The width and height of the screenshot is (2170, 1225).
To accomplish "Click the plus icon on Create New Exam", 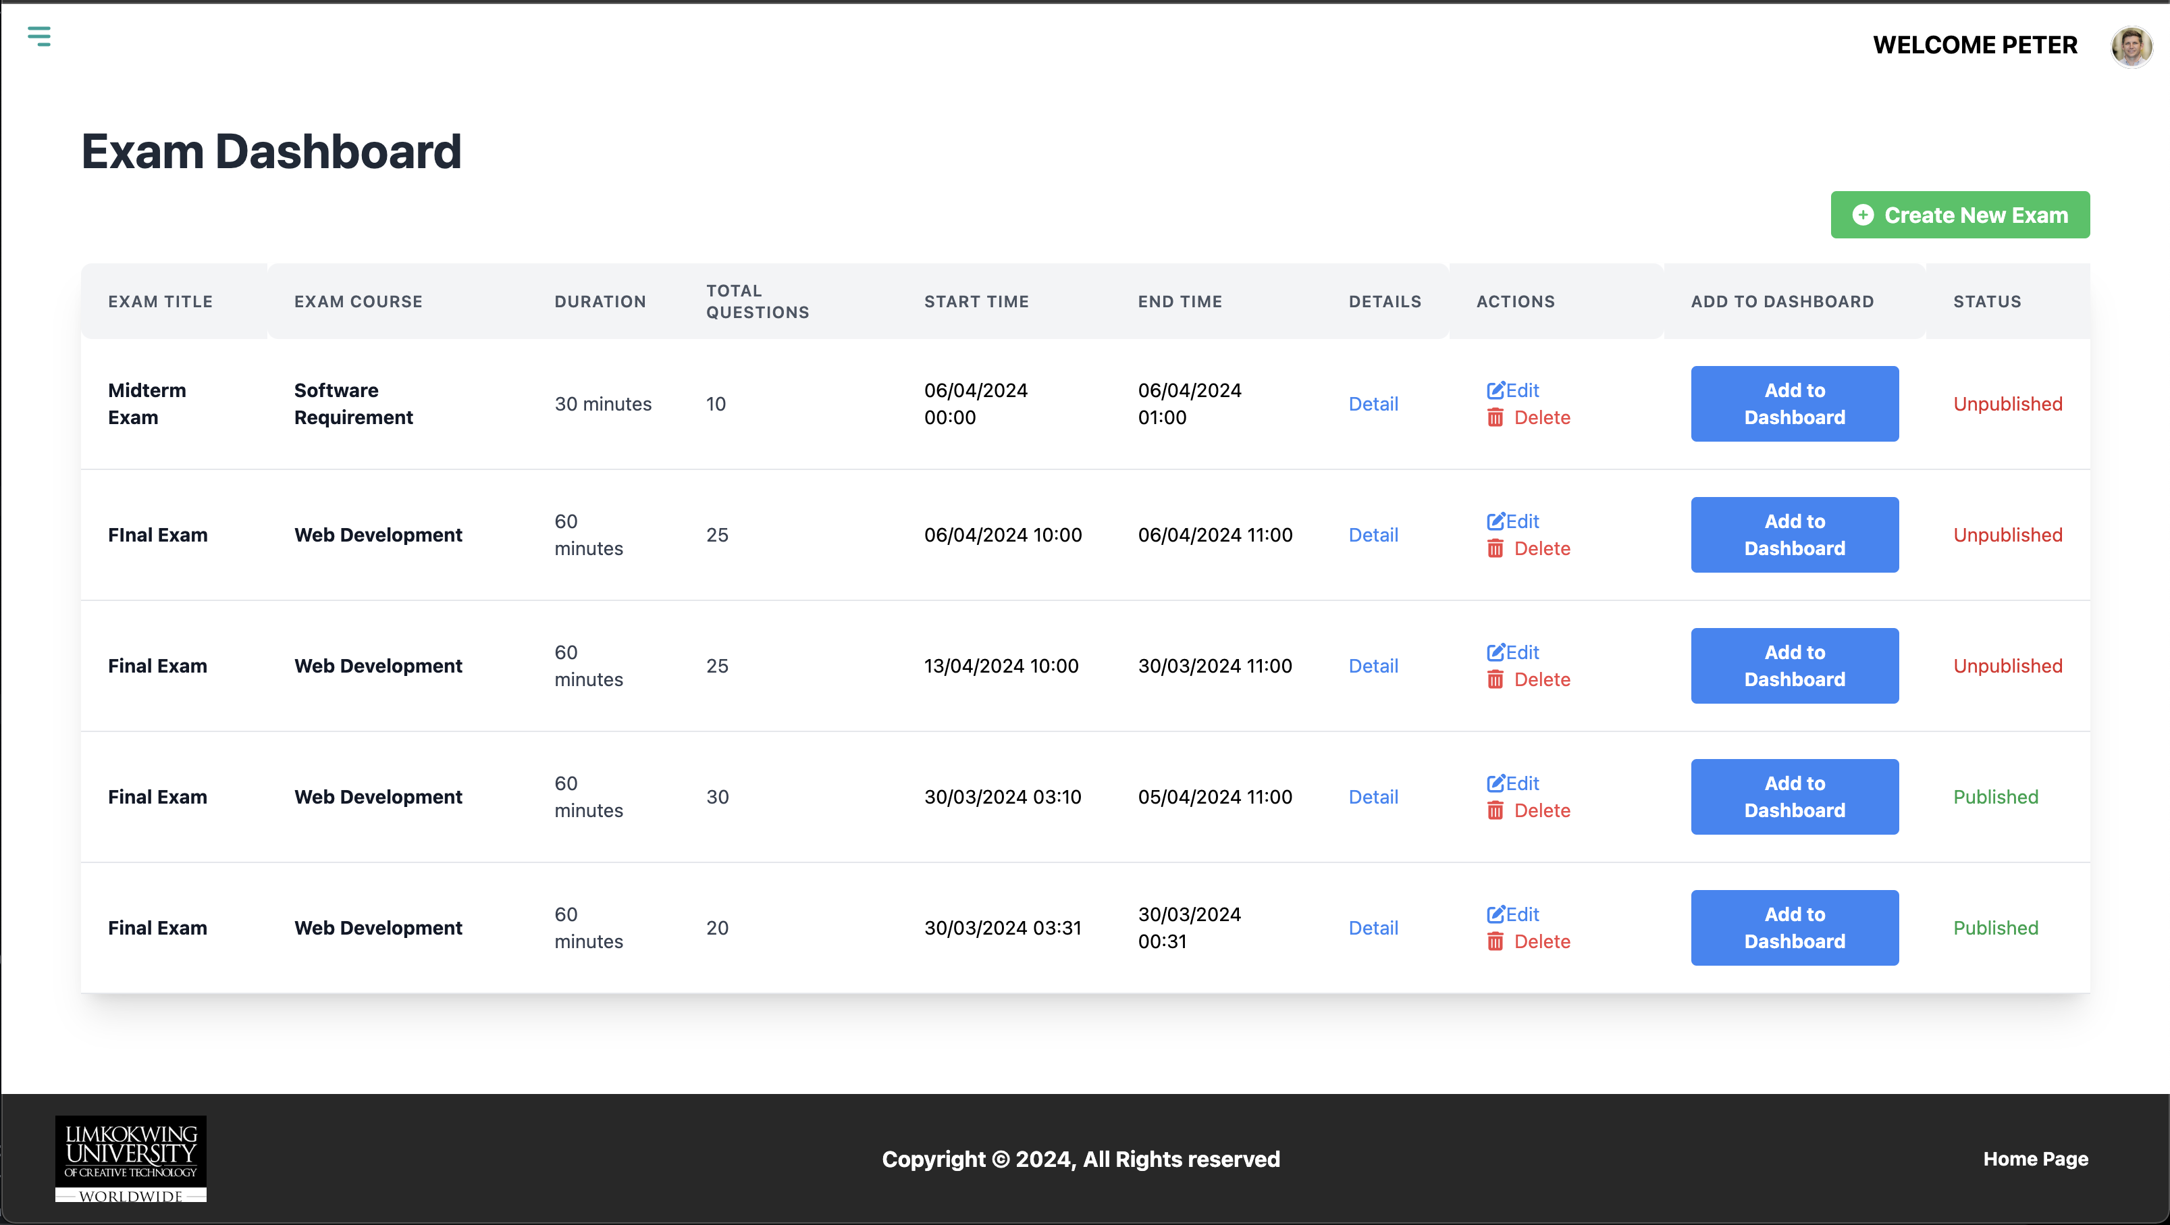I will tap(1863, 215).
